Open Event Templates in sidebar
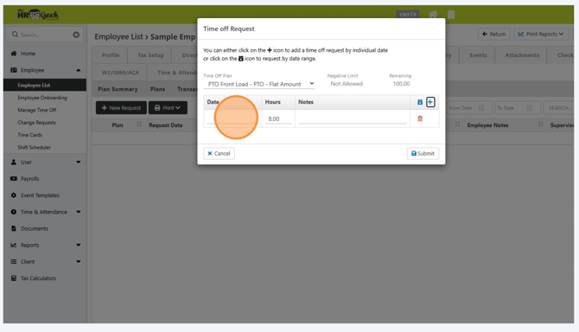 [40, 195]
